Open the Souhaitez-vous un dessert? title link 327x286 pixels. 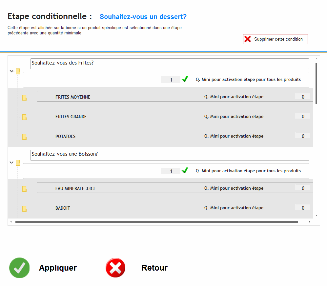pyautogui.click(x=143, y=17)
